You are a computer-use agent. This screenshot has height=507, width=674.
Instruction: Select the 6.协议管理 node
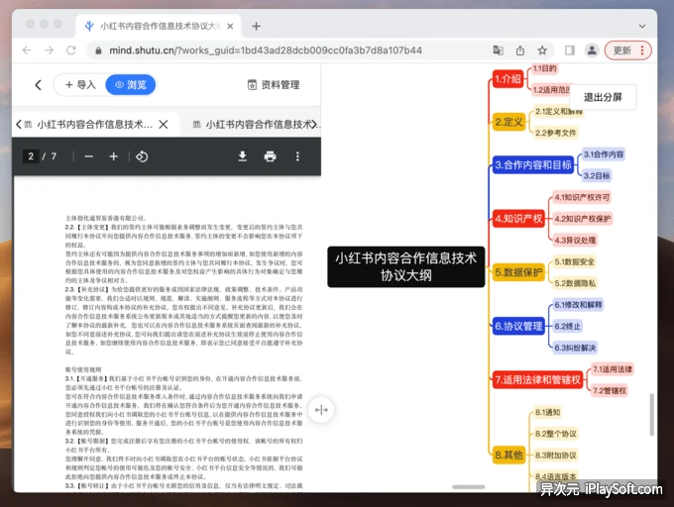518,326
